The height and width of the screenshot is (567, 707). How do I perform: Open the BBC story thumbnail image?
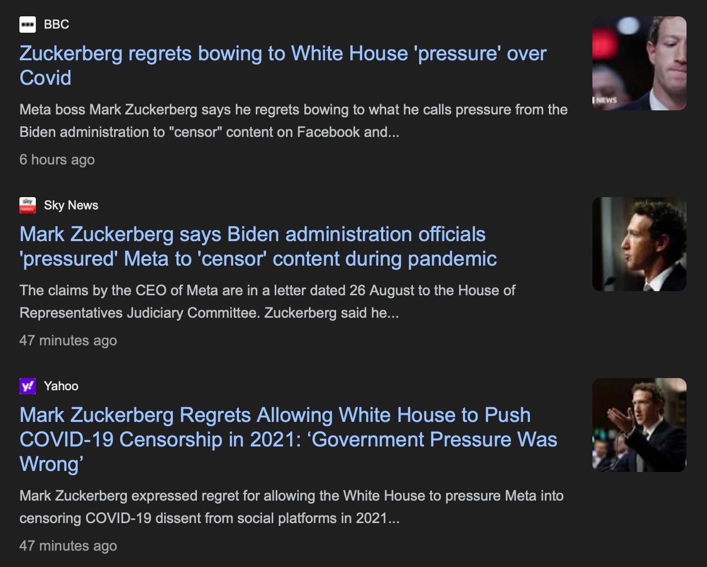pyautogui.click(x=639, y=63)
